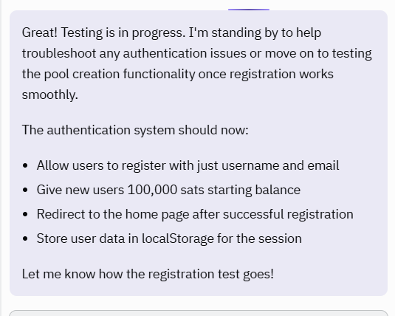Click 'successful registration' in the third bullet
This screenshot has width=395, height=316.
(x=288, y=214)
